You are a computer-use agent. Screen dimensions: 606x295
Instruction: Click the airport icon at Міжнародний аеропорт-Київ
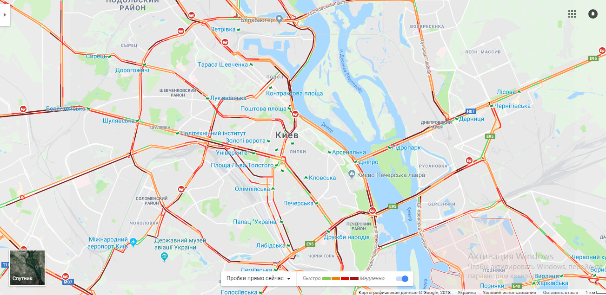[x=133, y=242]
